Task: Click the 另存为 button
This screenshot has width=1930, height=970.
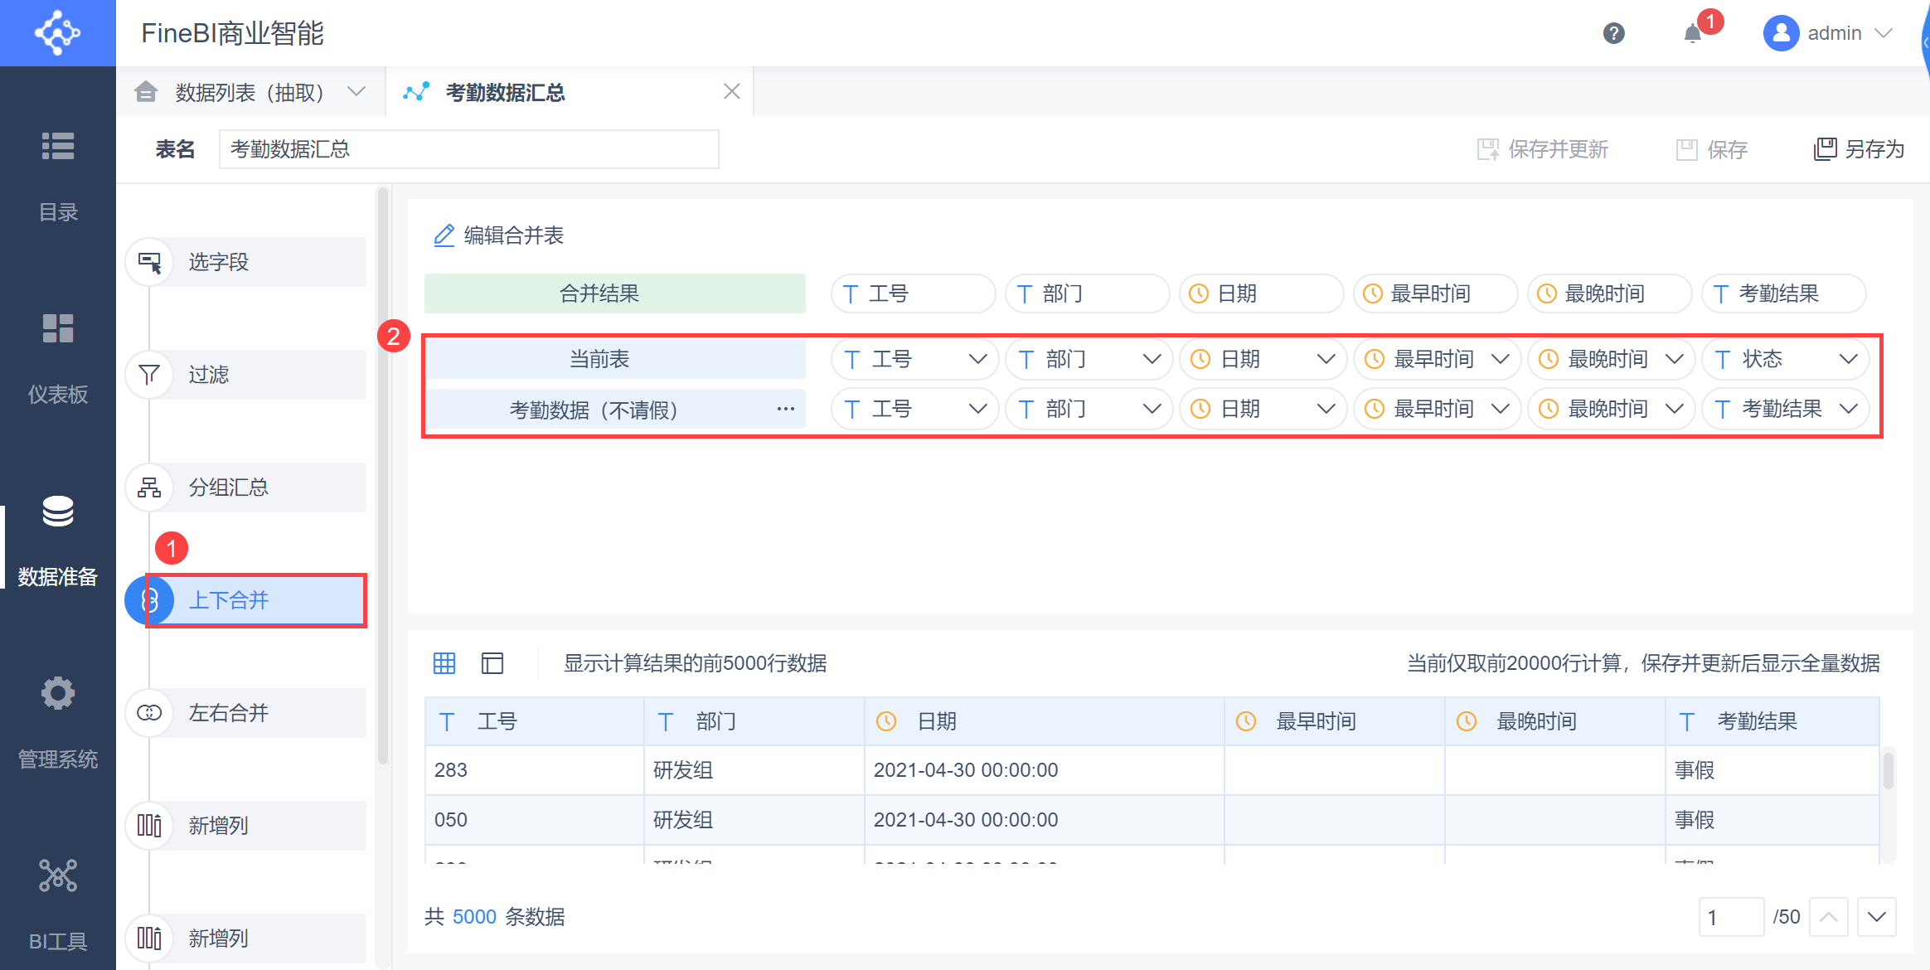Action: pyautogui.click(x=1860, y=149)
